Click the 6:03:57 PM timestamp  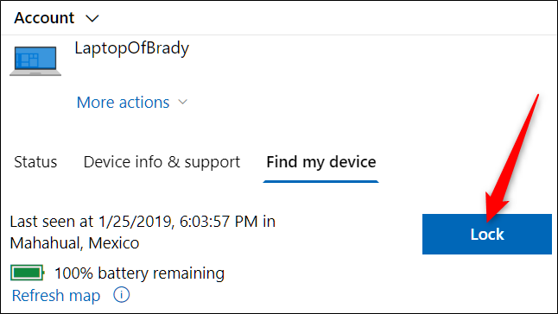coord(219,222)
